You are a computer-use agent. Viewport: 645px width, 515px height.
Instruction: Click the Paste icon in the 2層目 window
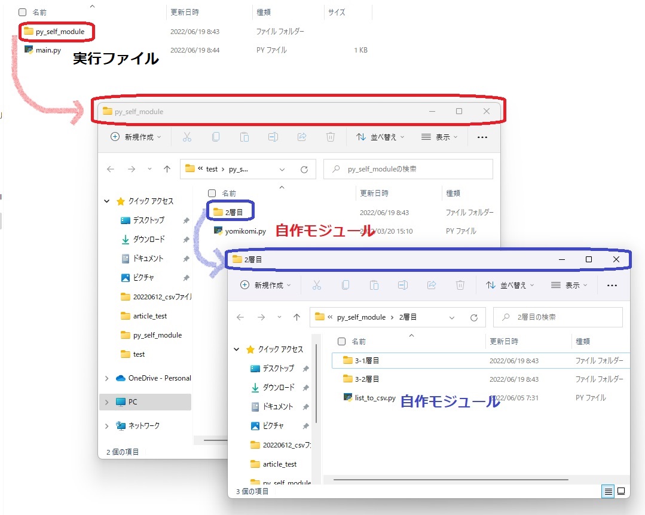click(374, 285)
